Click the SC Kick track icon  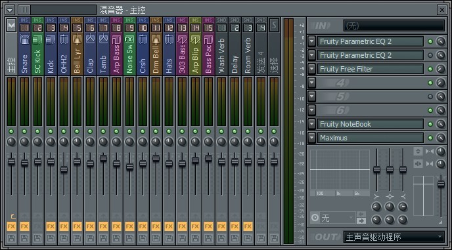(37, 40)
